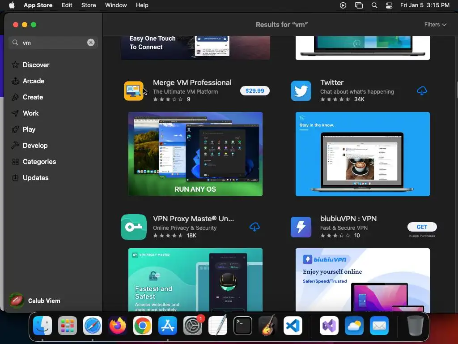View the Fastest and Safest screenshot

pyautogui.click(x=195, y=279)
